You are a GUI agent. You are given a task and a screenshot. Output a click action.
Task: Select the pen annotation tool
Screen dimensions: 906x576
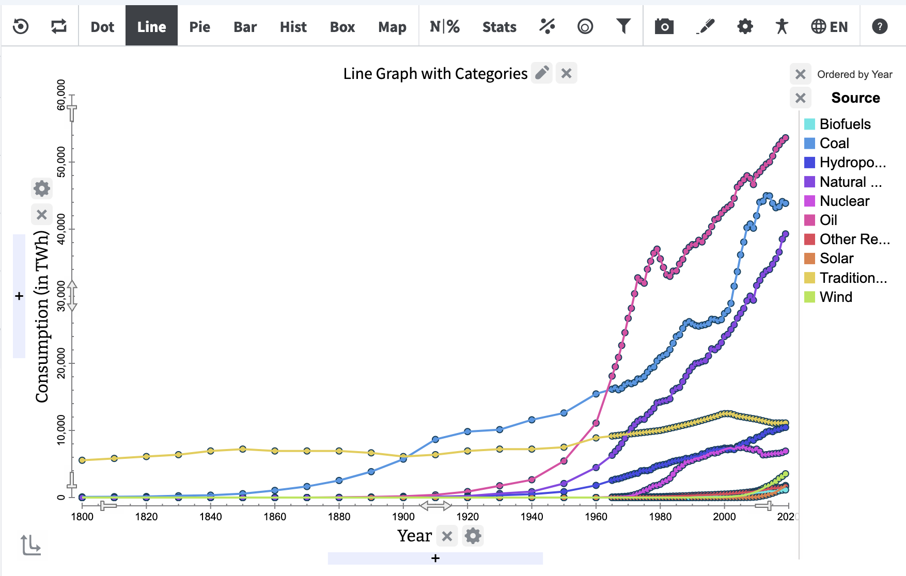(x=706, y=25)
